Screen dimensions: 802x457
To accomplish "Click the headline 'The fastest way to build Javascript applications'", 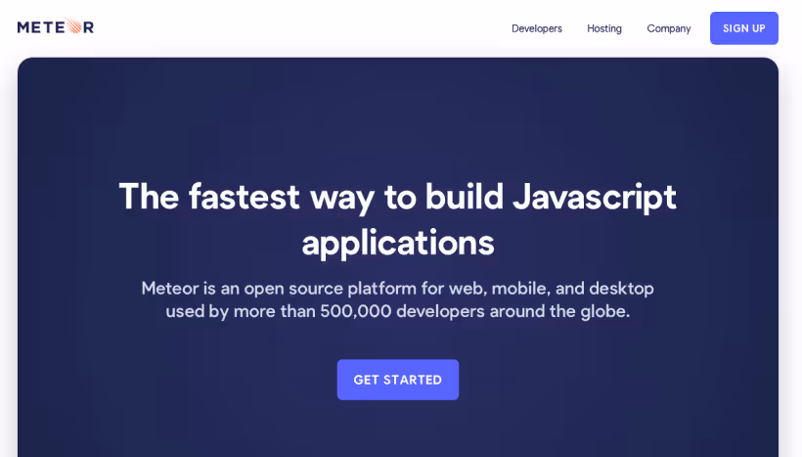I will (397, 219).
